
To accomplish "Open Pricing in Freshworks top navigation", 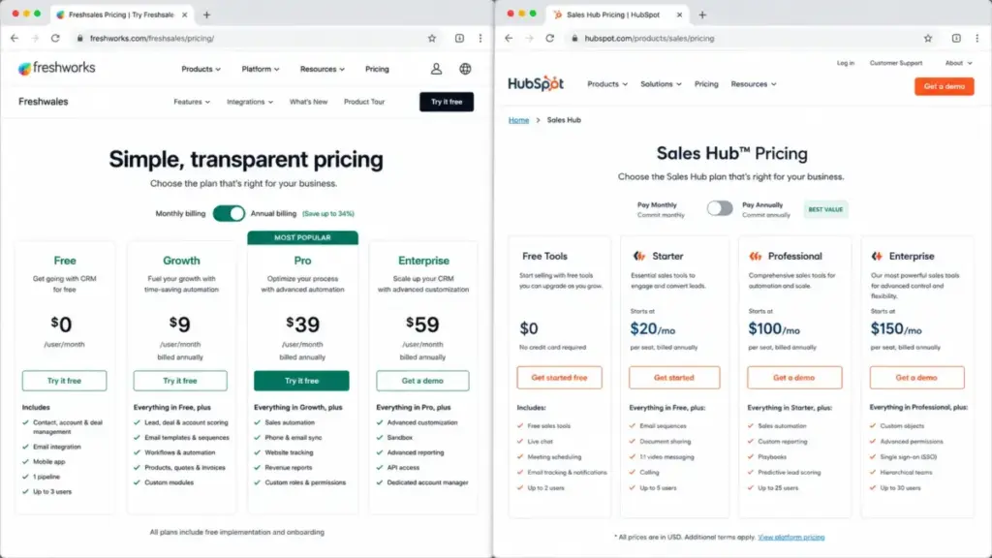I will [x=377, y=69].
